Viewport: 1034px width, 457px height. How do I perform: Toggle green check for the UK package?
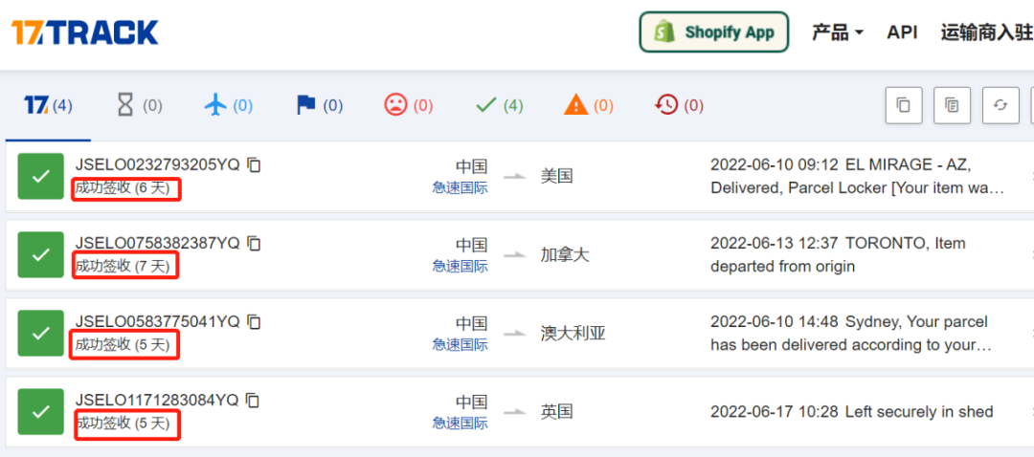tap(40, 411)
